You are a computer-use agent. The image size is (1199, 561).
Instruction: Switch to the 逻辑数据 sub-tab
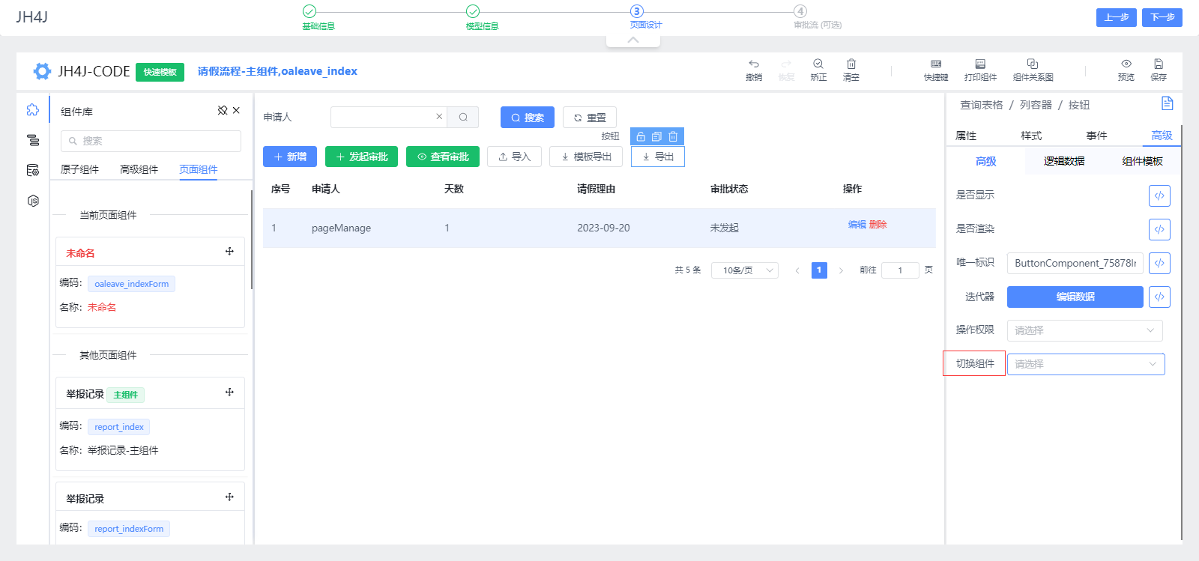[1064, 161]
